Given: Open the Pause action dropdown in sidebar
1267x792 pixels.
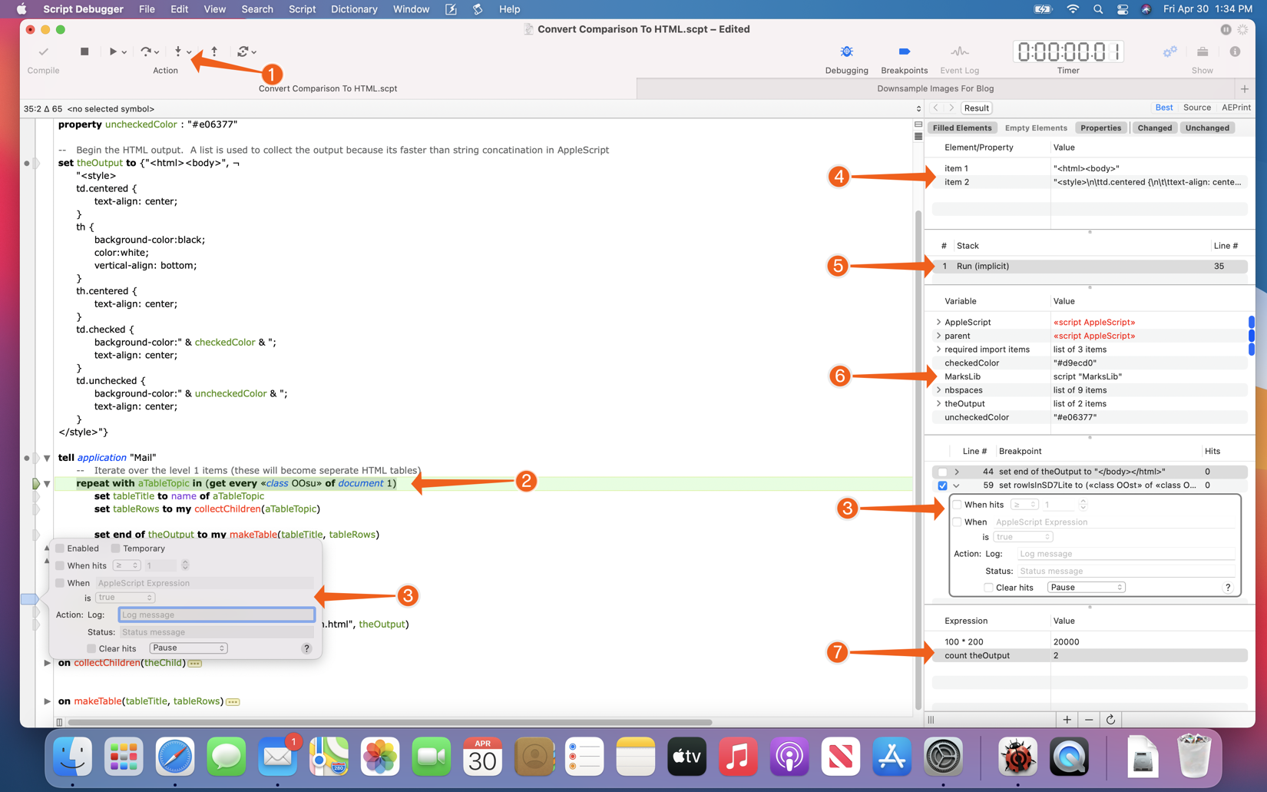Looking at the screenshot, I should click(1086, 588).
